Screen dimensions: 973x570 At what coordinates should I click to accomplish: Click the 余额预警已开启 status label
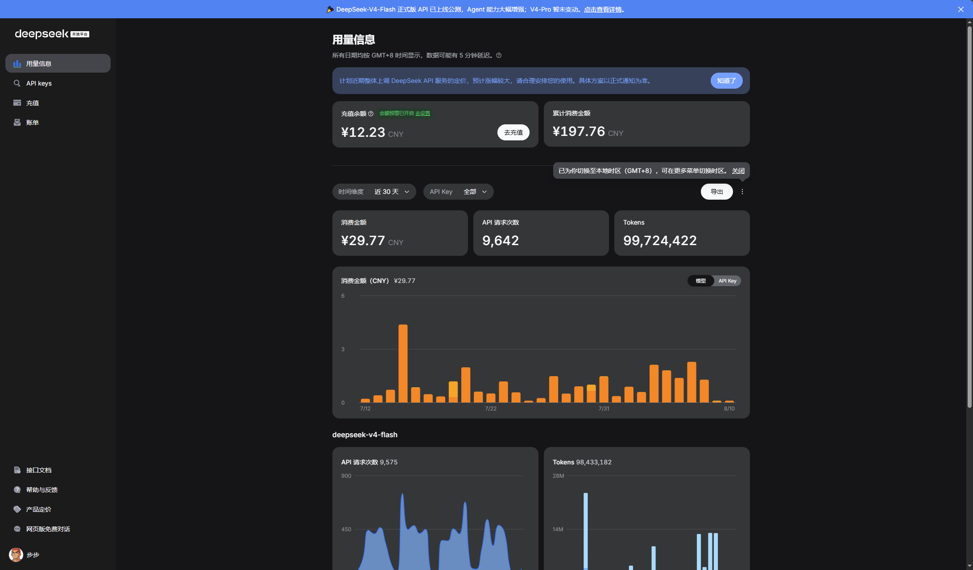pyautogui.click(x=397, y=113)
